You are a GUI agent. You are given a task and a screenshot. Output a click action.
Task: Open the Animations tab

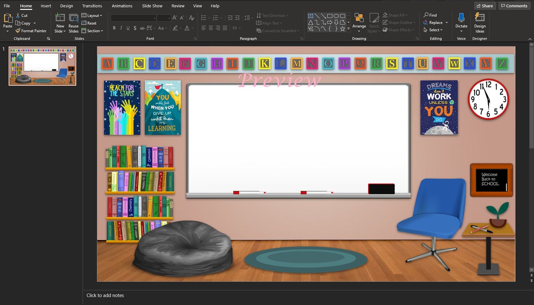(x=122, y=6)
